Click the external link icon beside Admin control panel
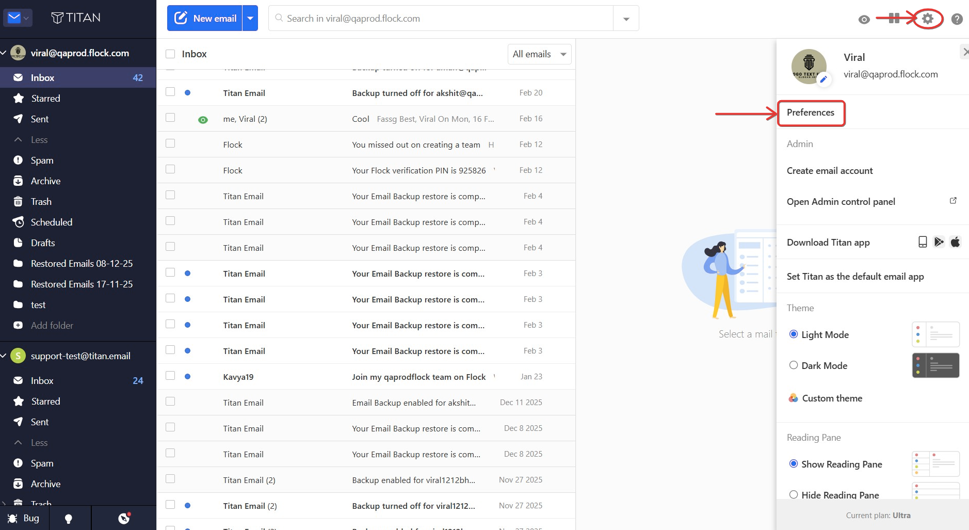The width and height of the screenshot is (969, 530). (x=953, y=201)
